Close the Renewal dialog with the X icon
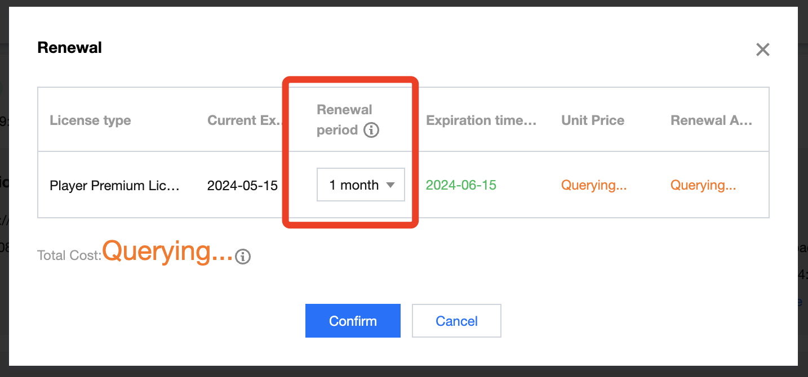 point(762,50)
